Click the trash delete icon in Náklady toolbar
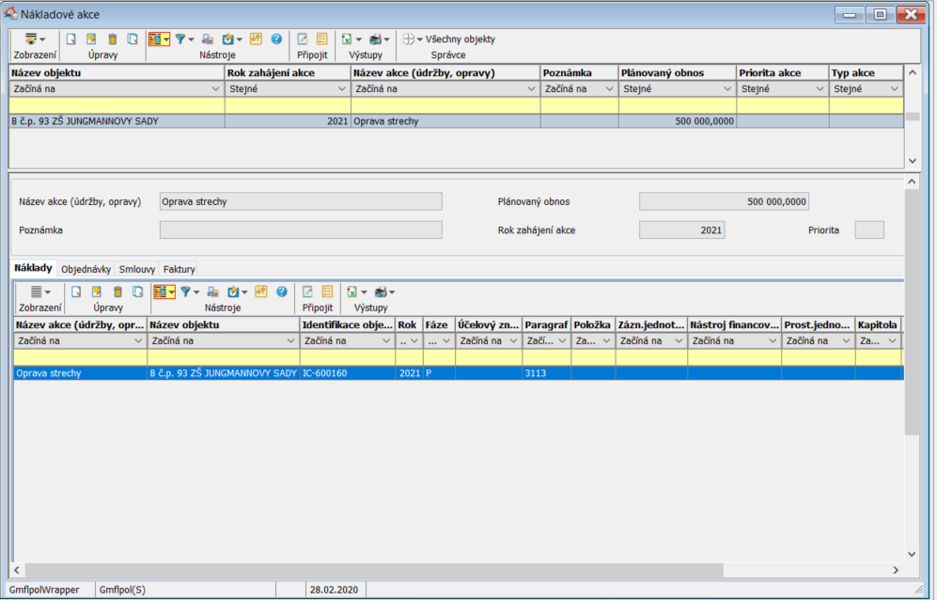Viewport: 937px width, 600px height. (x=117, y=292)
